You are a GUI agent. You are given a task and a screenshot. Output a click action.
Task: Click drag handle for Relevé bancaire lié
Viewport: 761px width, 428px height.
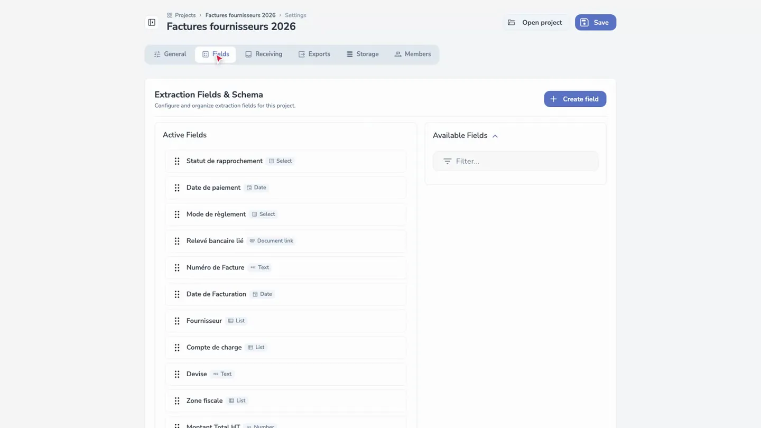177,241
